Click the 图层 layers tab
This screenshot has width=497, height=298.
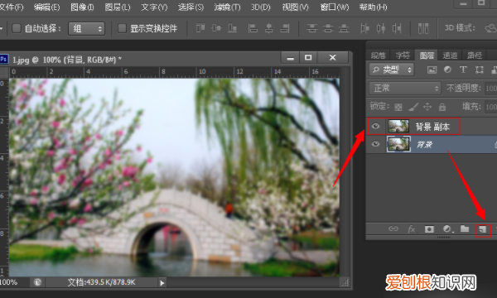pyautogui.click(x=427, y=55)
